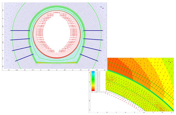The width and height of the screenshot is (176, 115).
Task: Pick the topmost left rock anchor head
Action: tap(30, 30)
